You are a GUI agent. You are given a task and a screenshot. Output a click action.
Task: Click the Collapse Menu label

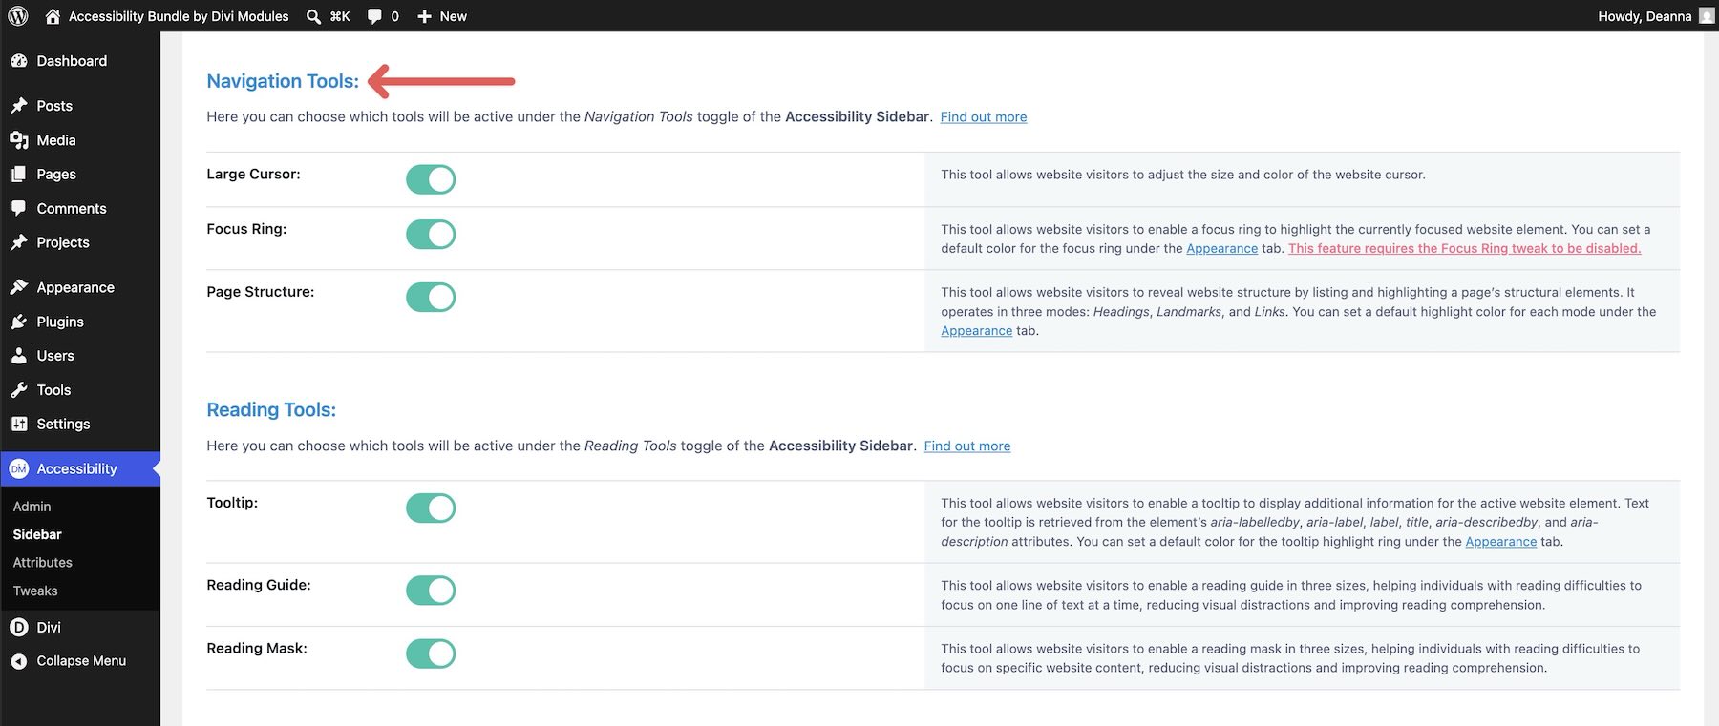point(81,661)
